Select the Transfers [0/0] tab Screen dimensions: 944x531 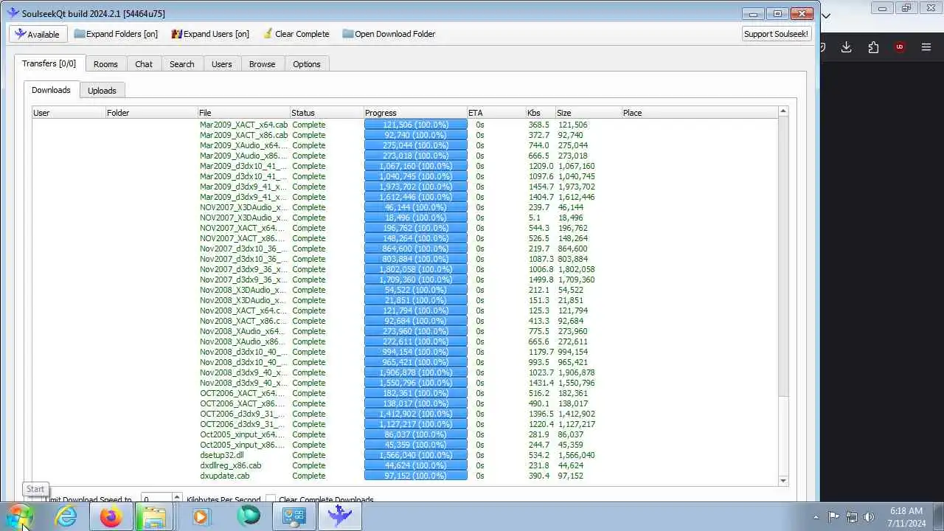[49, 63]
